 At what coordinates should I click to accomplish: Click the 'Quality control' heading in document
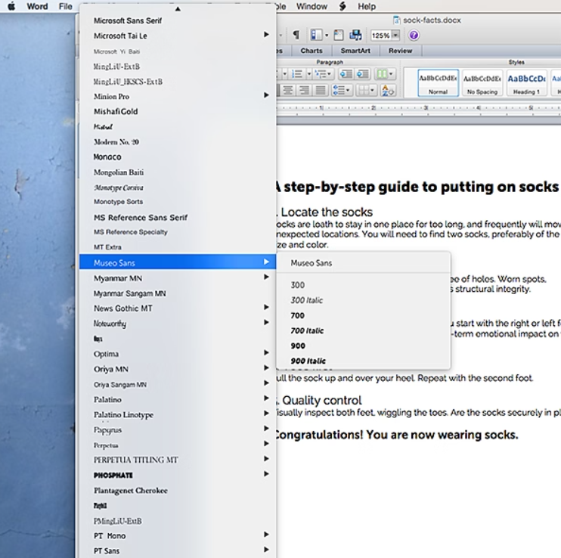(x=321, y=400)
